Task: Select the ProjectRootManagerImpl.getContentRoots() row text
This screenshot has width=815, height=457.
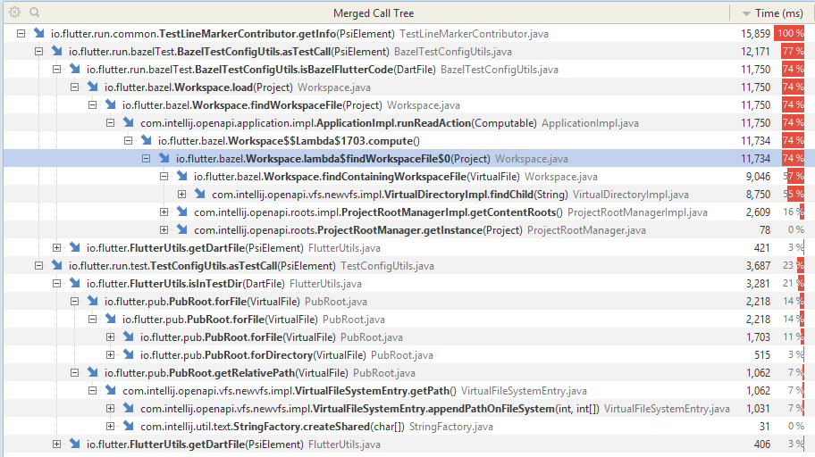Action: click(x=378, y=212)
